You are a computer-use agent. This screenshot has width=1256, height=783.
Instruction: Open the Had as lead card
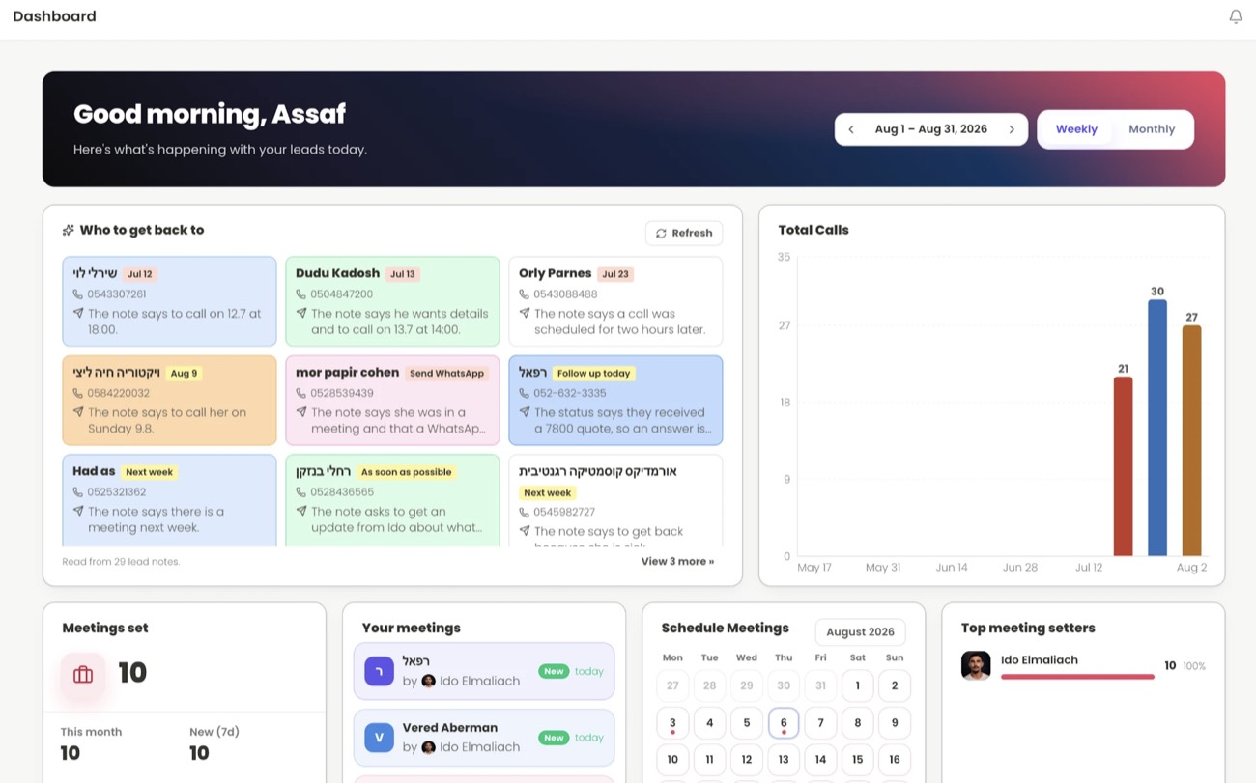click(x=169, y=500)
